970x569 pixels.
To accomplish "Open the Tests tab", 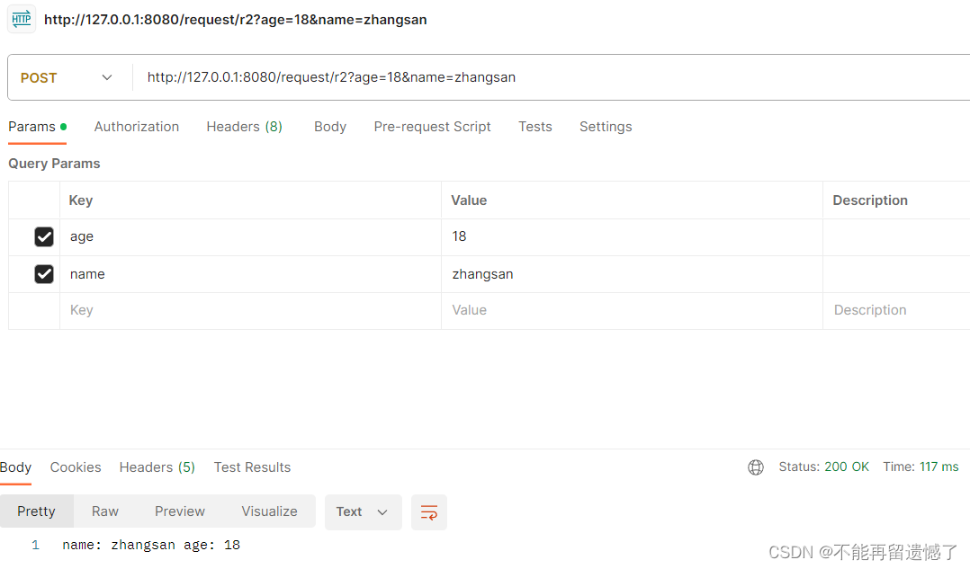I will (535, 127).
